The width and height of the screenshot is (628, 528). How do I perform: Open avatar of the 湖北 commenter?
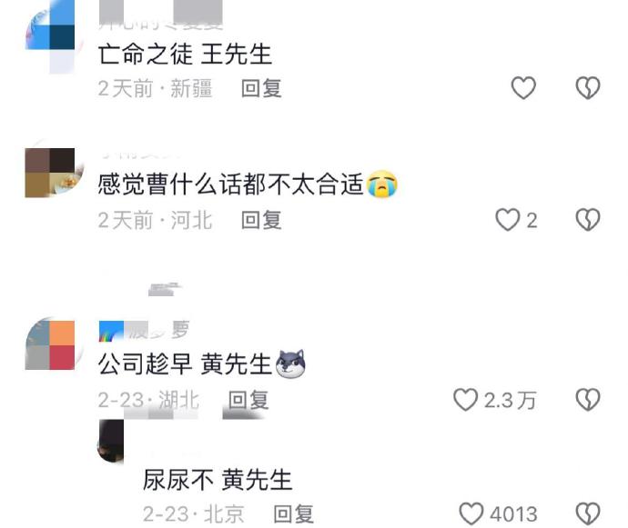coord(50,344)
